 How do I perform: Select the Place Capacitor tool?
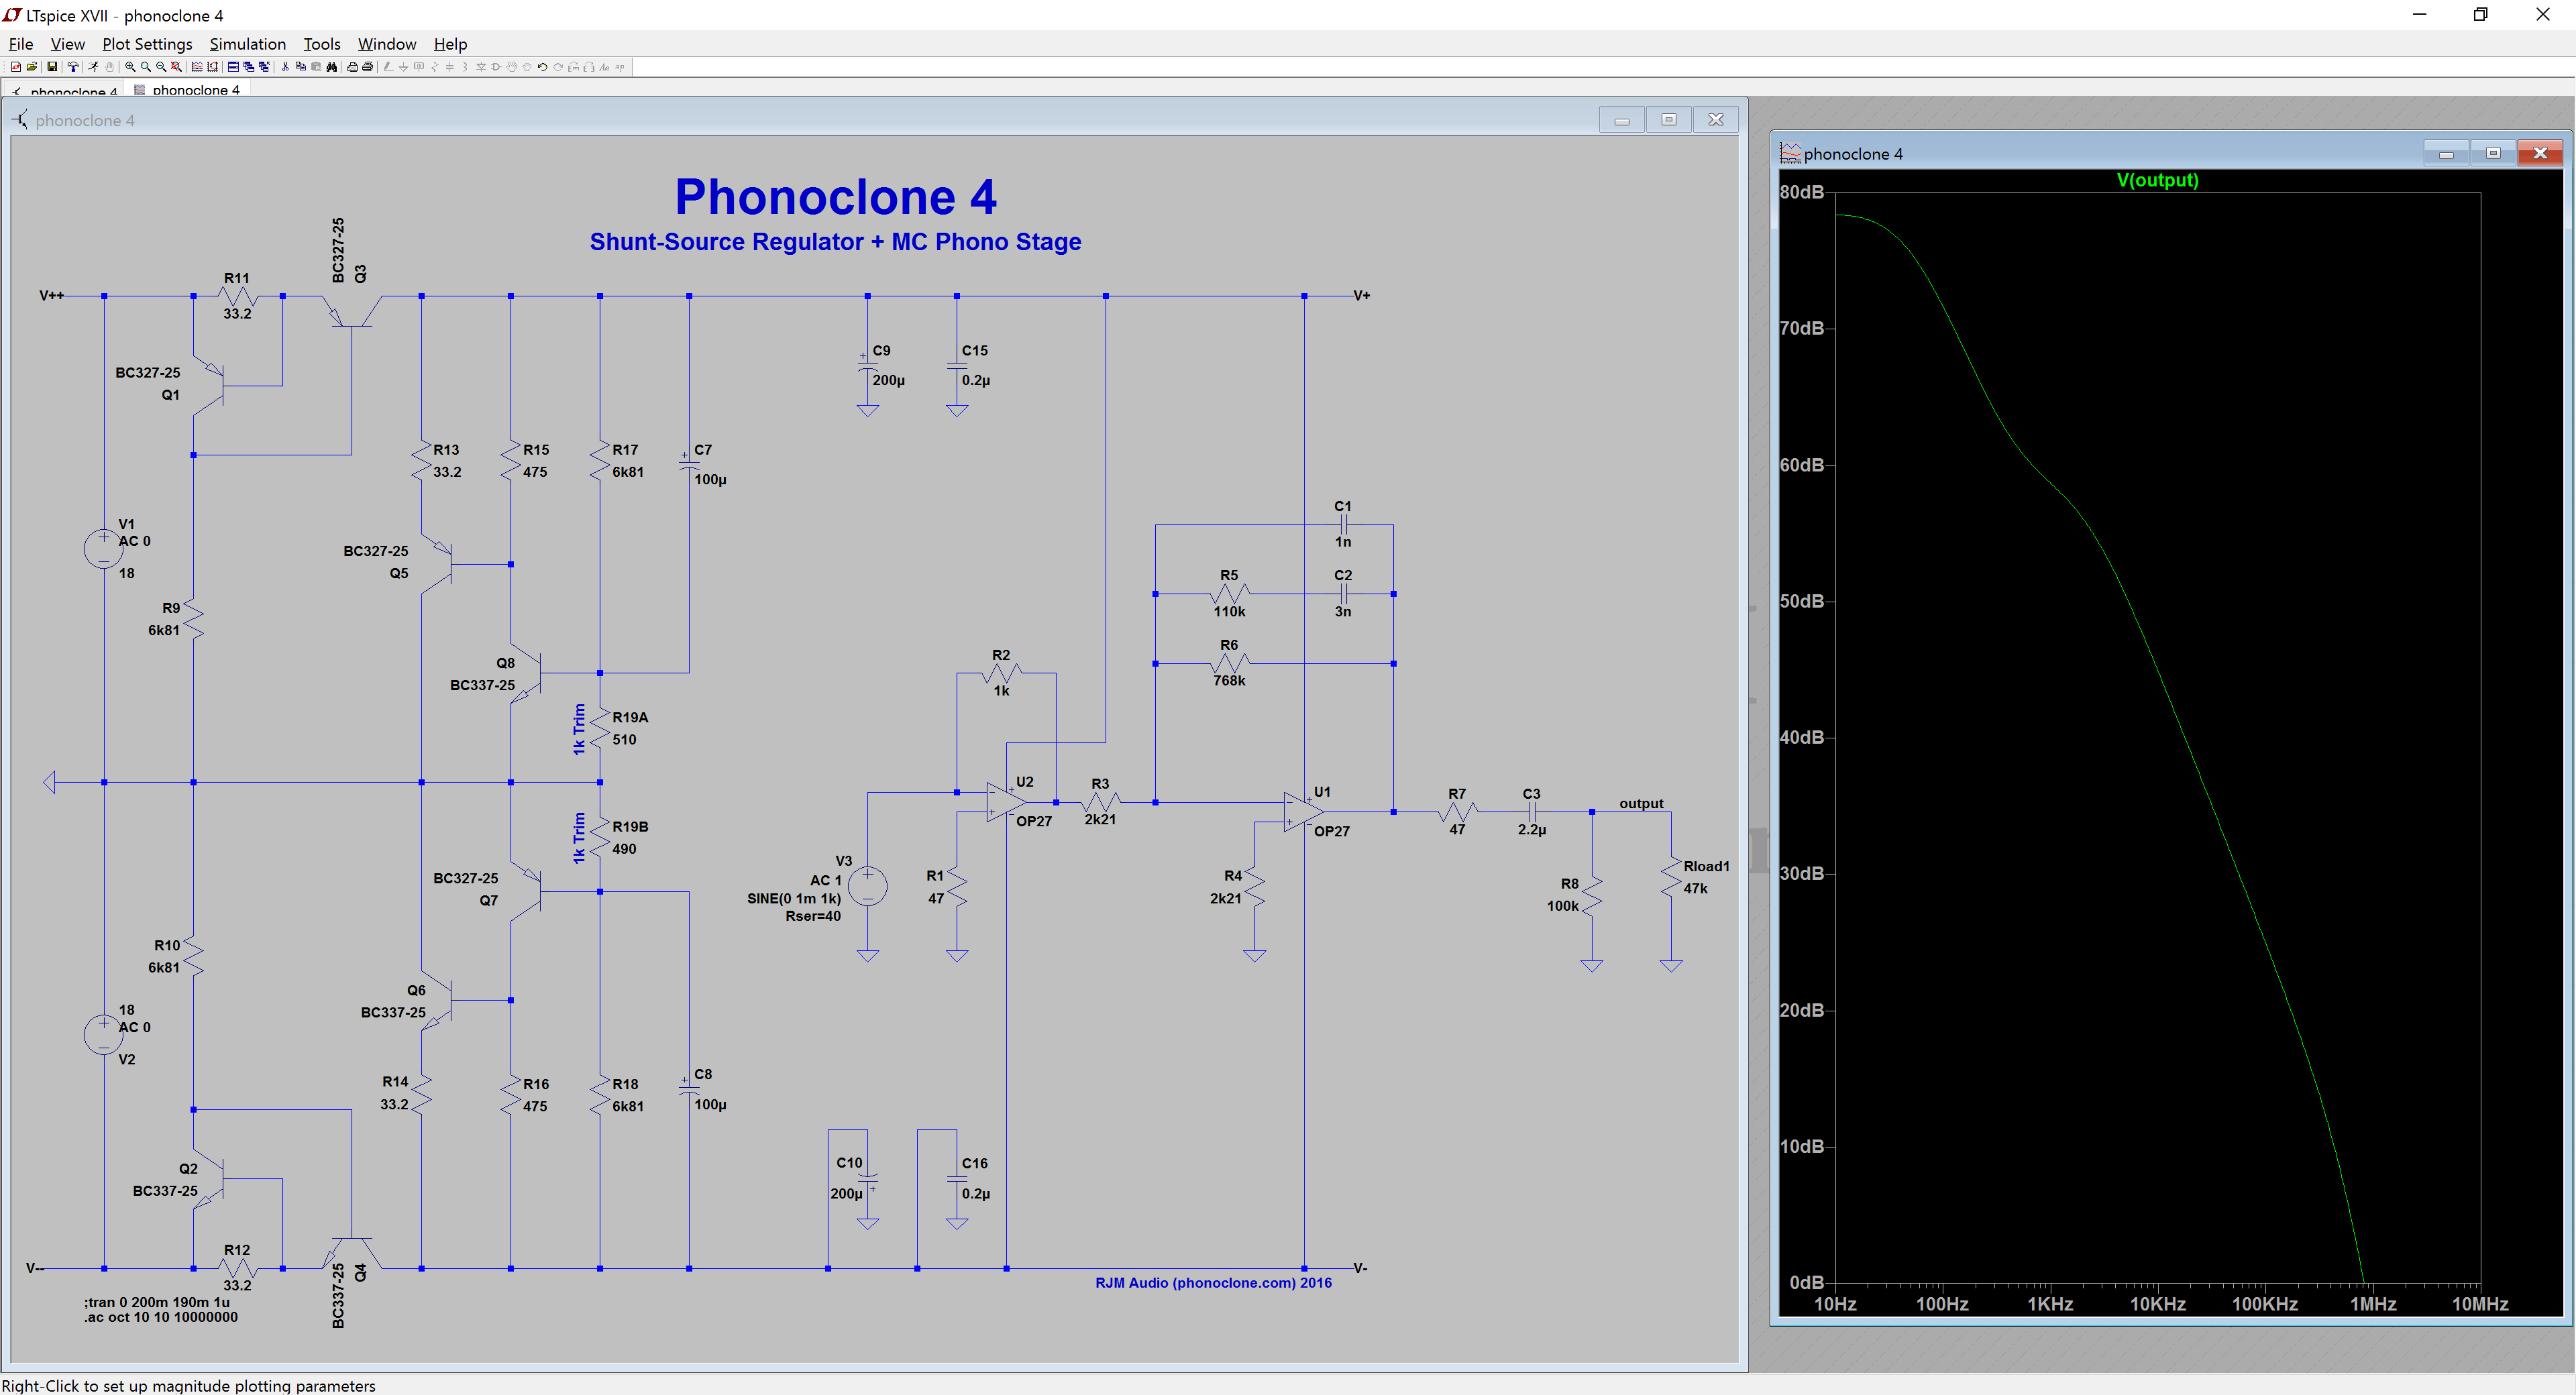(x=450, y=67)
